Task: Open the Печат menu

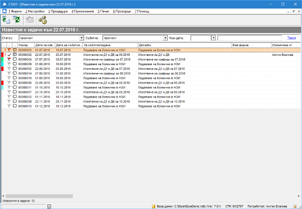Action: pos(104,11)
